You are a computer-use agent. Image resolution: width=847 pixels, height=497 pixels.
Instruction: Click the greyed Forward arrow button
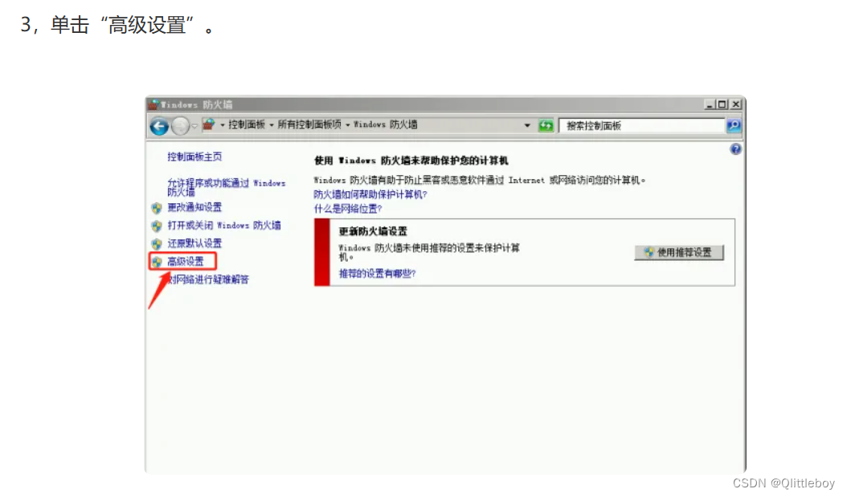click(180, 126)
